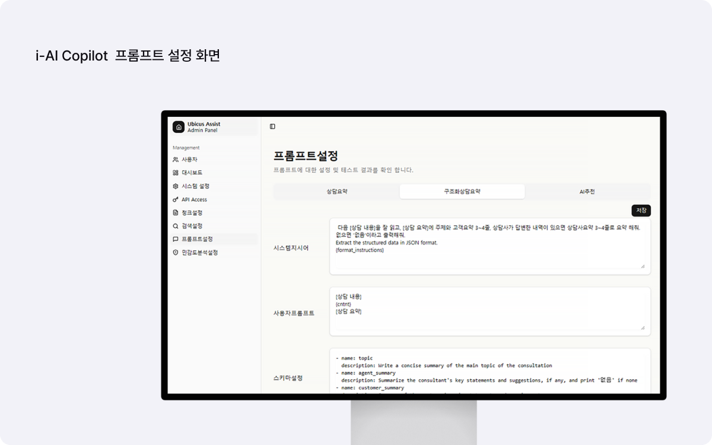Click the Ubicus Assist home logo icon

pos(179,127)
